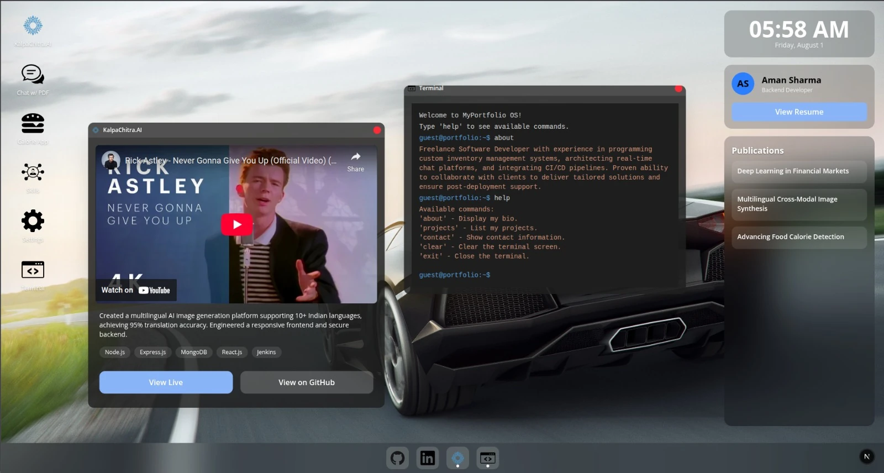
Task: Click the Jenkins tag
Action: 266,352
